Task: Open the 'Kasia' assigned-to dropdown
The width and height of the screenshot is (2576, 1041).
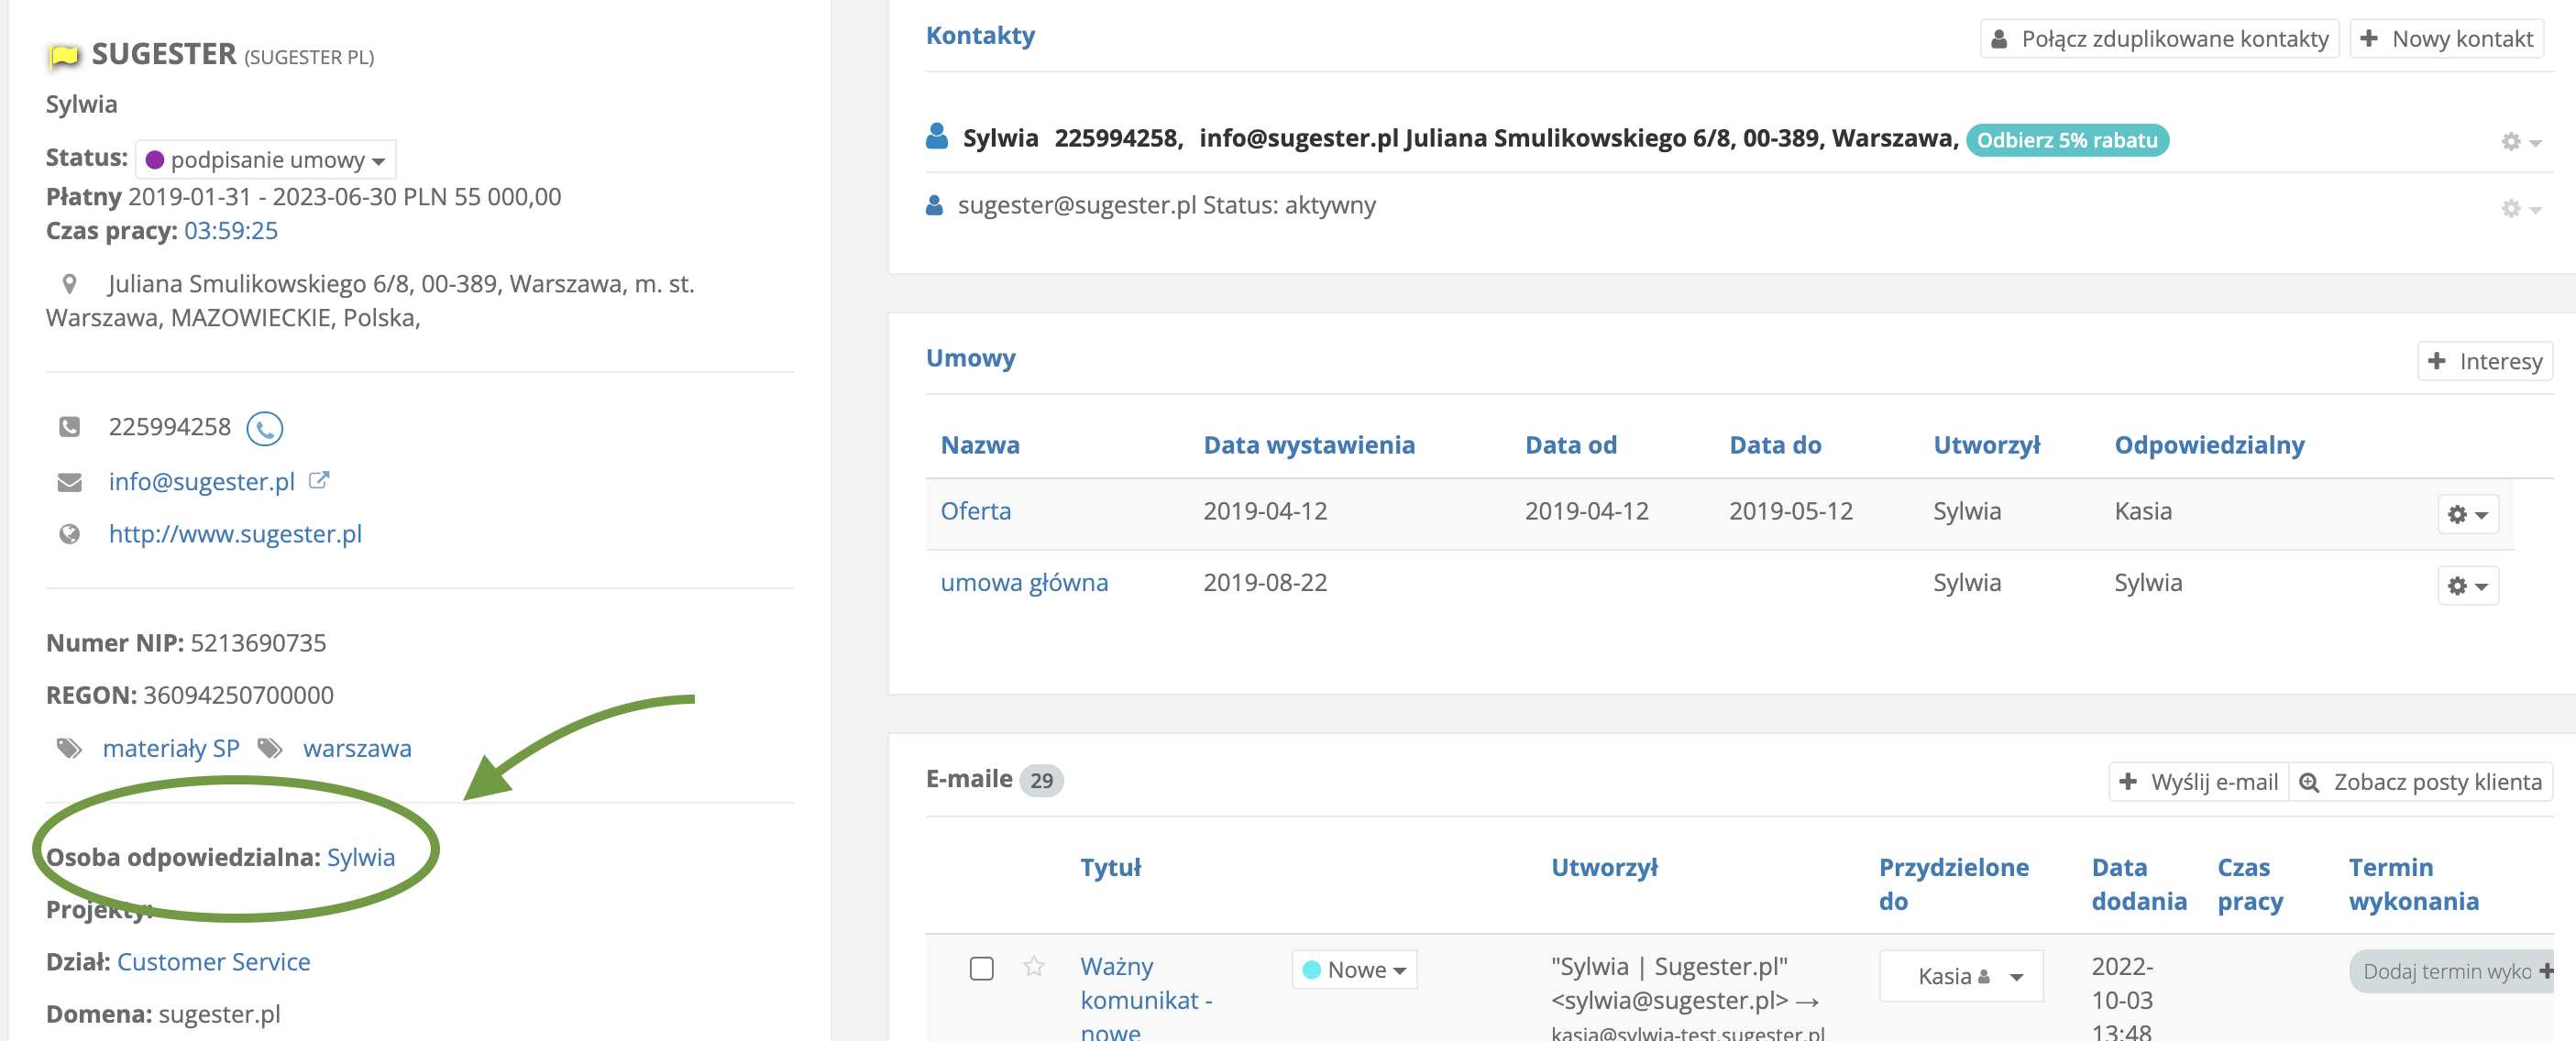Action: click(1961, 975)
